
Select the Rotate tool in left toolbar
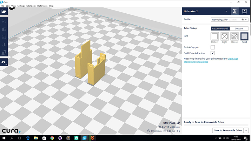4,37
